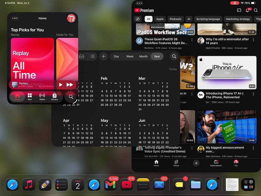Open the fpt channel avatar
The width and height of the screenshot is (261, 196).
click(x=201, y=95)
